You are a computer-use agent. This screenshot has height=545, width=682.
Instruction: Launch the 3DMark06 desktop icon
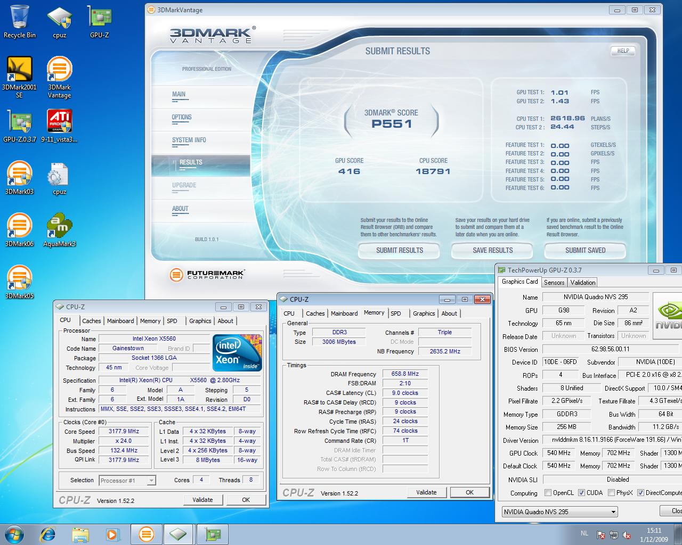pyautogui.click(x=19, y=230)
